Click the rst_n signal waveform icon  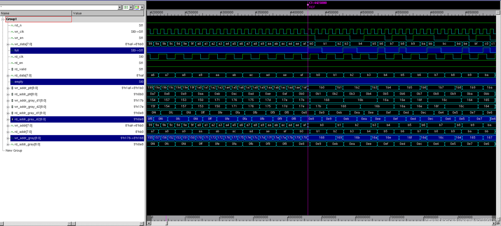point(12,25)
